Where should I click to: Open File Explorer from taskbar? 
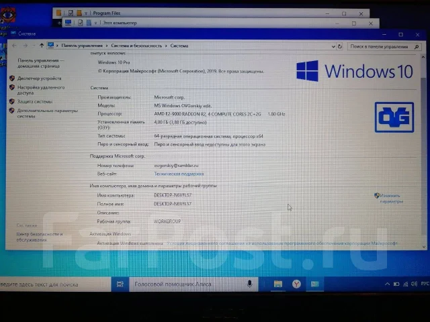tap(277, 284)
